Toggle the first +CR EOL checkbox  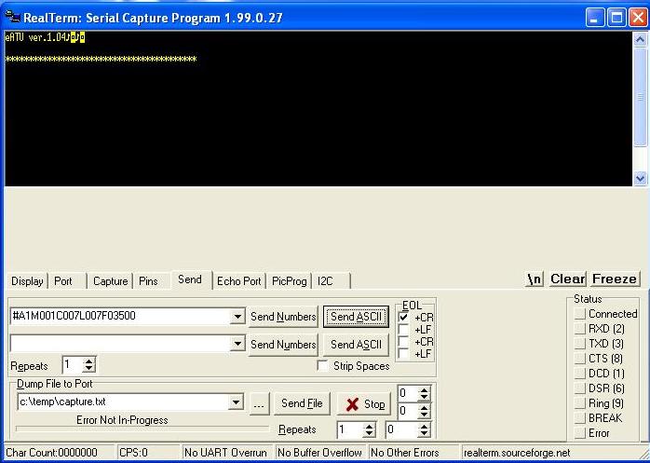pyautogui.click(x=403, y=317)
